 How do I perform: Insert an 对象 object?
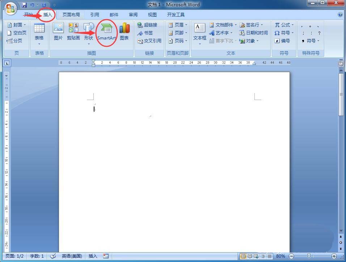[x=249, y=41]
